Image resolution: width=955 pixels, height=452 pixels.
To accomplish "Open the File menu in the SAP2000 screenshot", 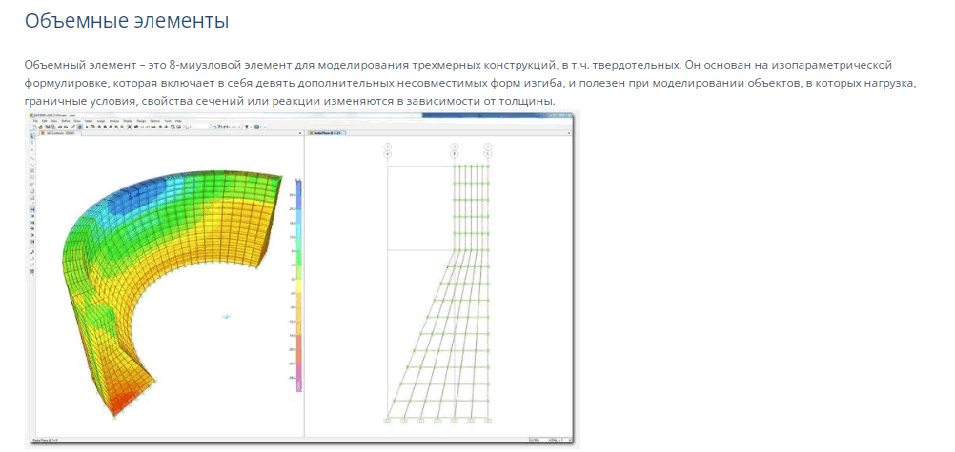I will pos(35,121).
